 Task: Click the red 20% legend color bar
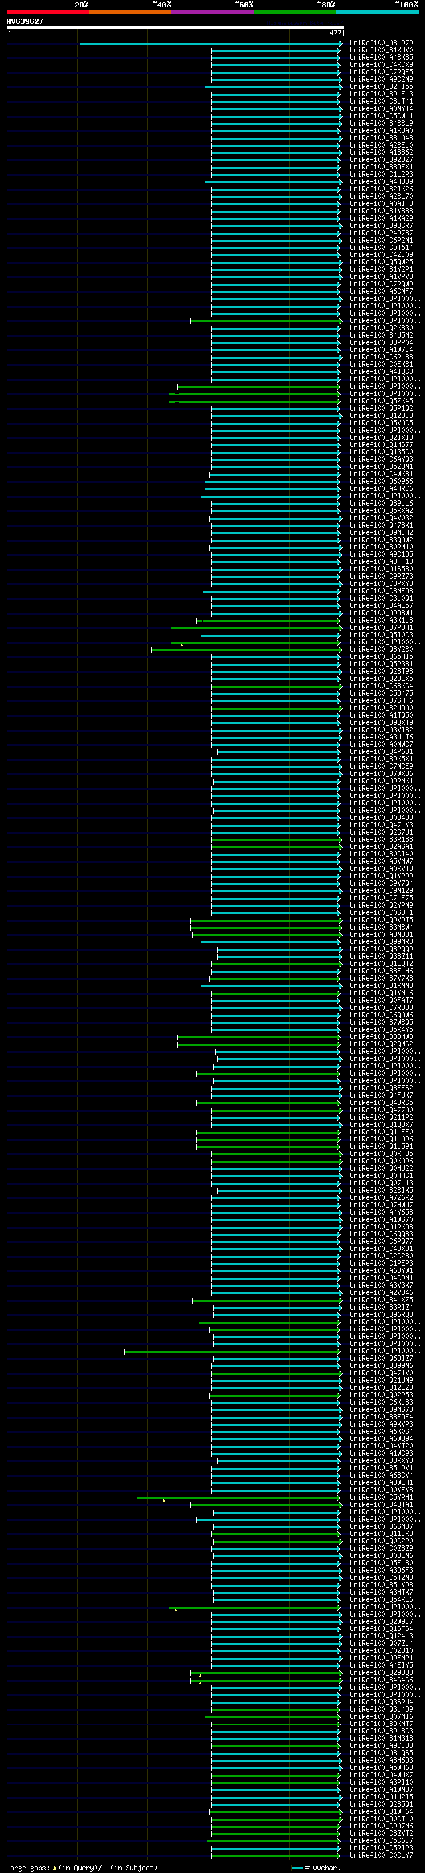(47, 12)
